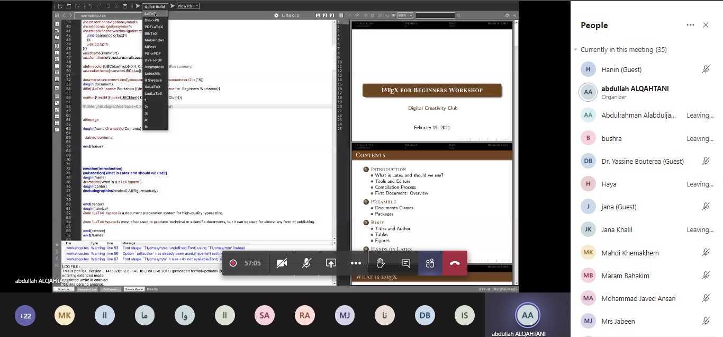
Task: Collapse the Currently in this meeting list
Action: point(576,50)
